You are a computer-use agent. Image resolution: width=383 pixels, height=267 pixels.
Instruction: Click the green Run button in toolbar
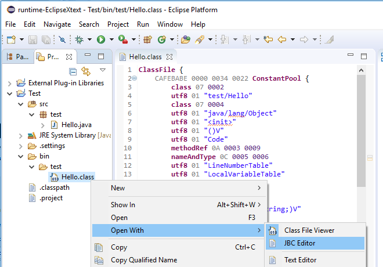101,39
